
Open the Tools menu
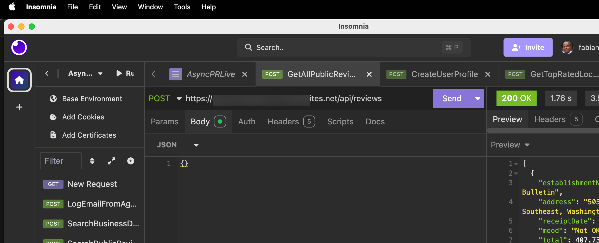[x=182, y=7]
